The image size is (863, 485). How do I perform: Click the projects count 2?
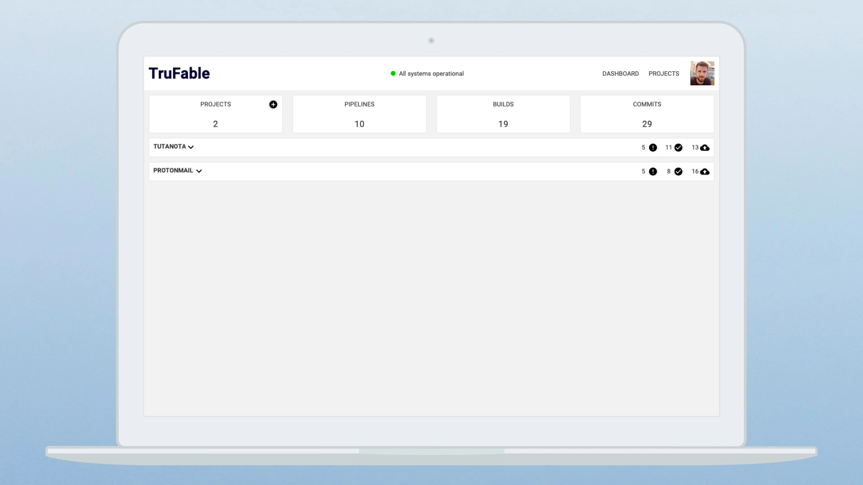click(215, 124)
